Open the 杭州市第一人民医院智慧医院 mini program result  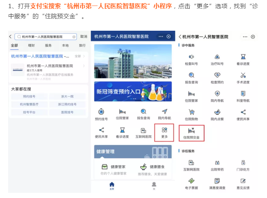tap(48, 71)
